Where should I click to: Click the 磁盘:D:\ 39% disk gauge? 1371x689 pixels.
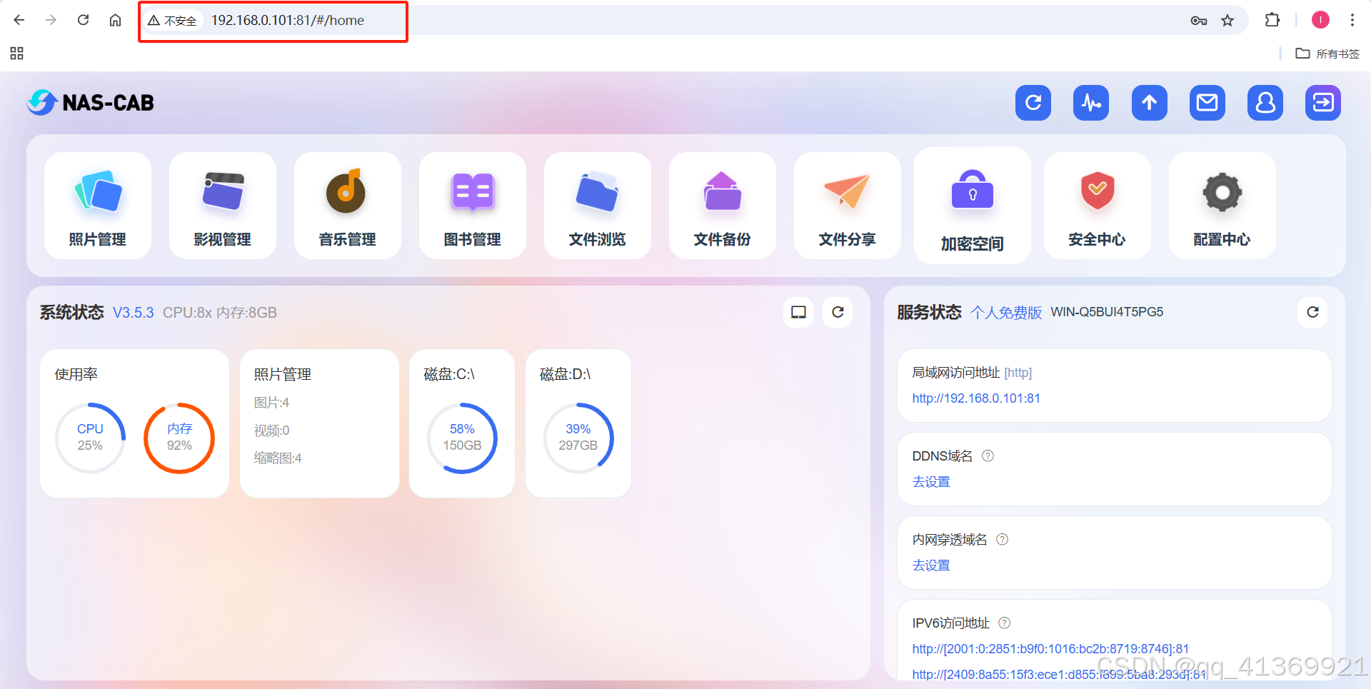578,438
